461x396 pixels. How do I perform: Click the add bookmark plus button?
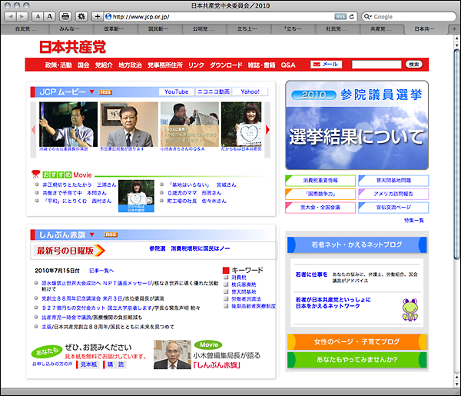pyautogui.click(x=97, y=16)
